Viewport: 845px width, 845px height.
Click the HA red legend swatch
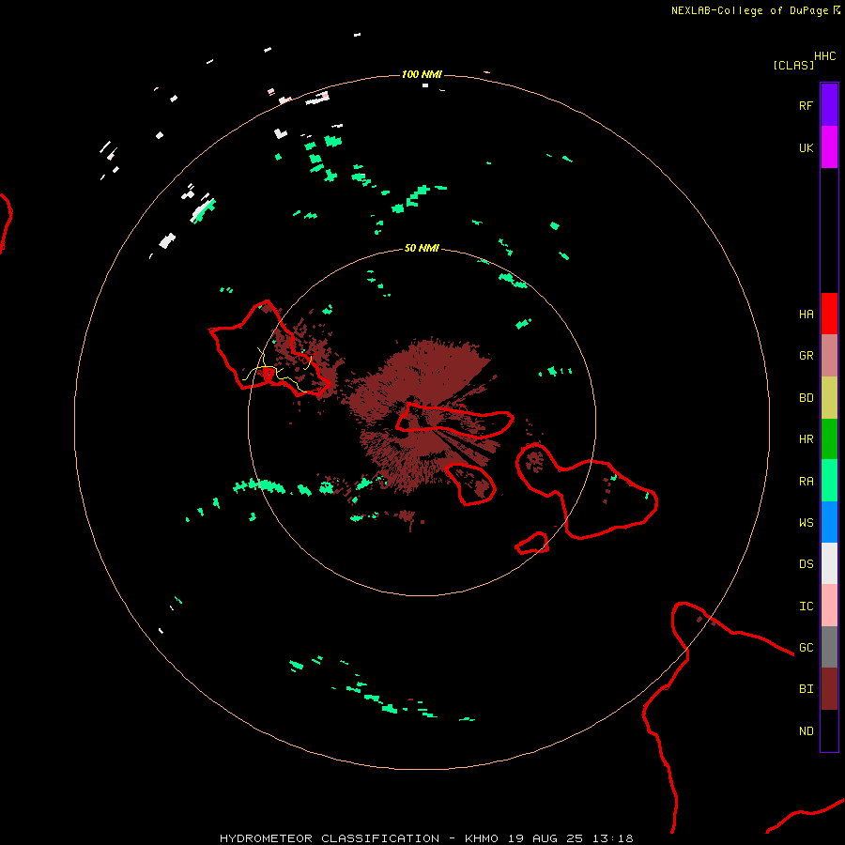[x=829, y=314]
